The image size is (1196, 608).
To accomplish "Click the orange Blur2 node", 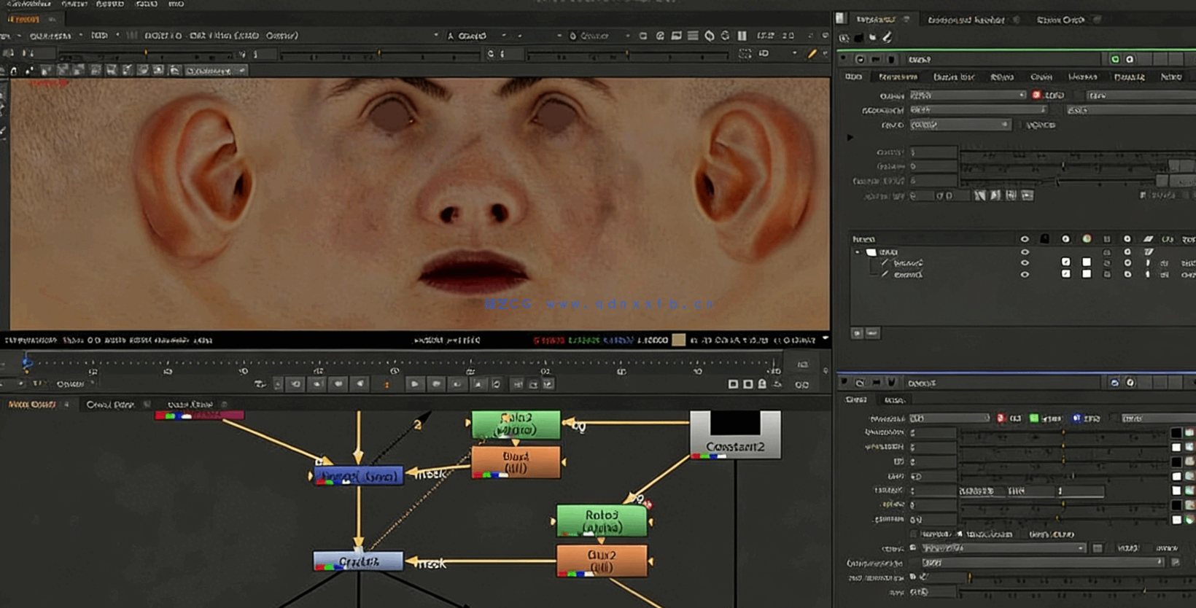I will 601,560.
